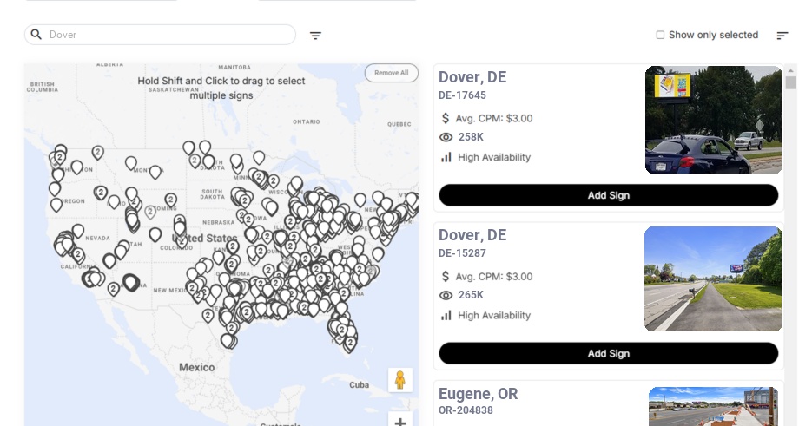Click Remove All on the map

point(392,73)
